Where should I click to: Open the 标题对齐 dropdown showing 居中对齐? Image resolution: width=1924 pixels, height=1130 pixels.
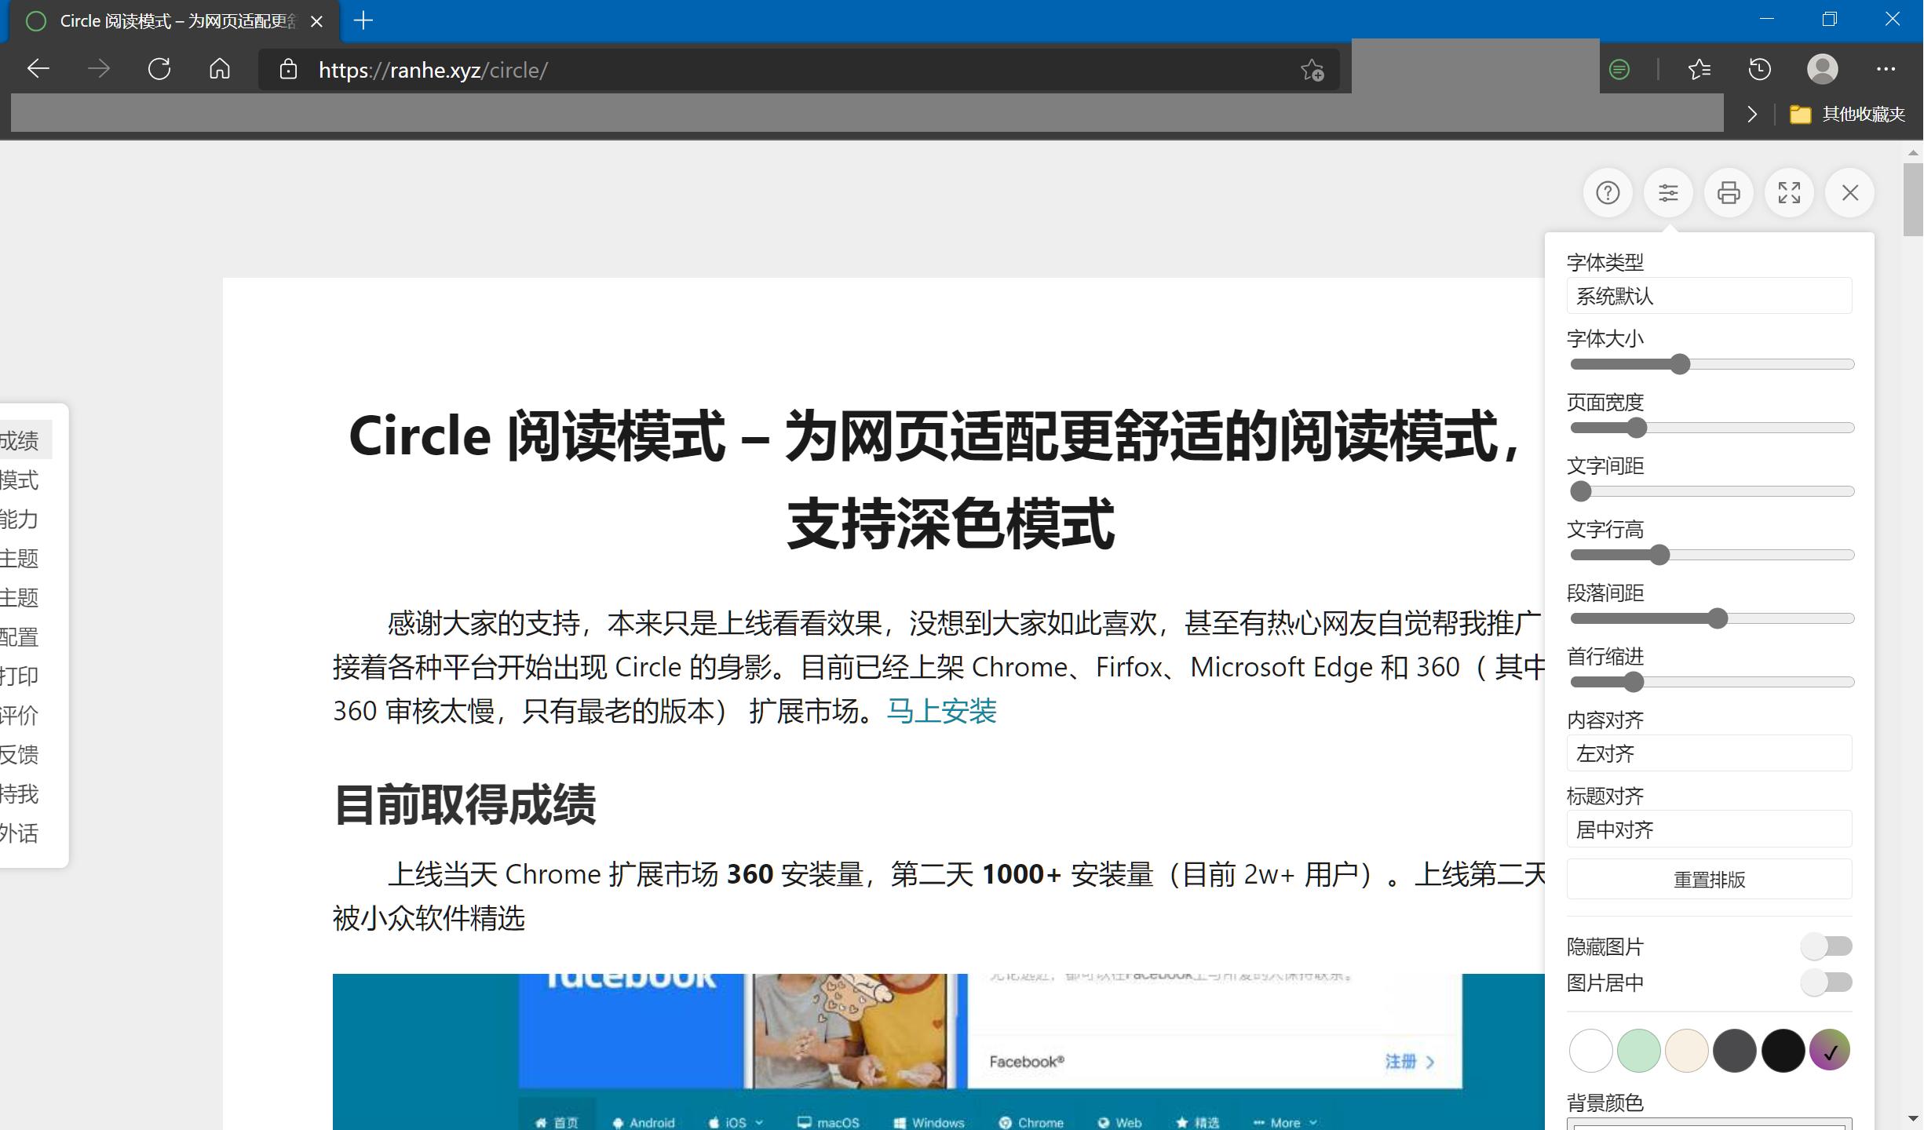[x=1709, y=829]
